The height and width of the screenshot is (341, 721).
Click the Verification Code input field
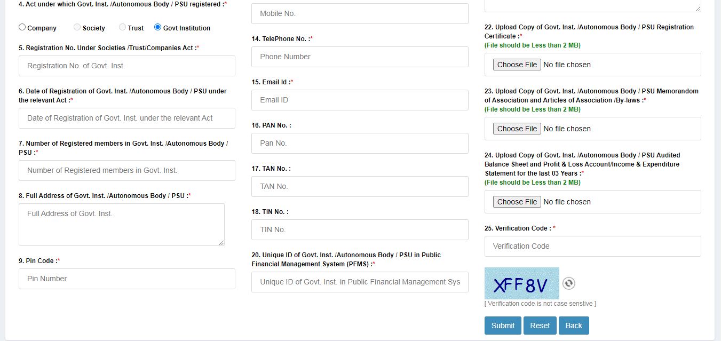pos(592,246)
